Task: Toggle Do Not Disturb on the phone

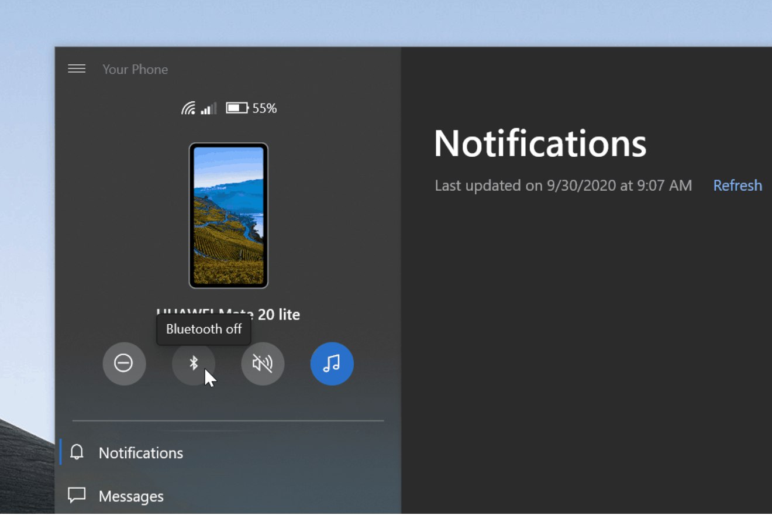Action: click(124, 363)
